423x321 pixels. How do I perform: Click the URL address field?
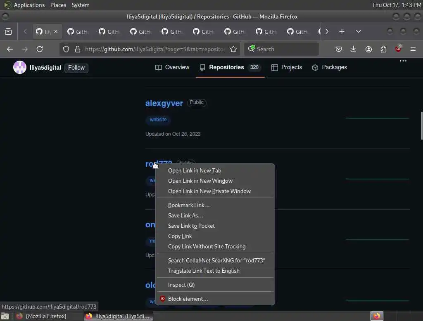coord(155,49)
